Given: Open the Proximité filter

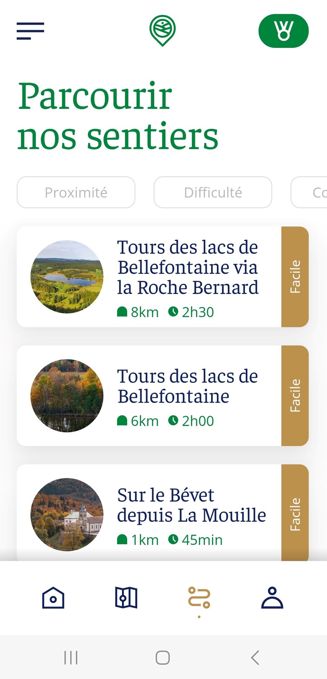Looking at the screenshot, I should [76, 192].
